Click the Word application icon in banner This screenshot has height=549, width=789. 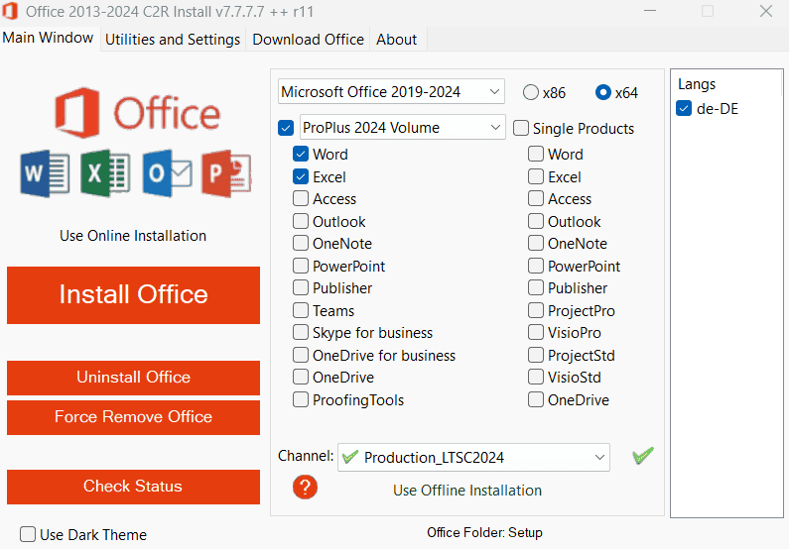point(45,173)
